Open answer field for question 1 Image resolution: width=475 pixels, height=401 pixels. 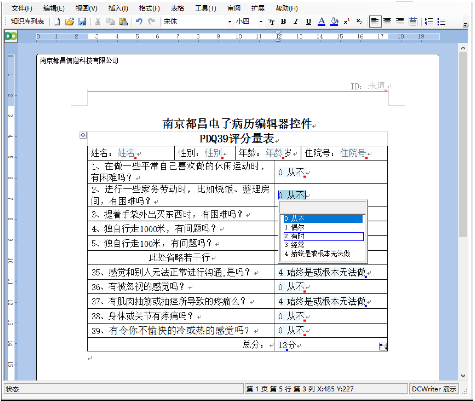292,172
